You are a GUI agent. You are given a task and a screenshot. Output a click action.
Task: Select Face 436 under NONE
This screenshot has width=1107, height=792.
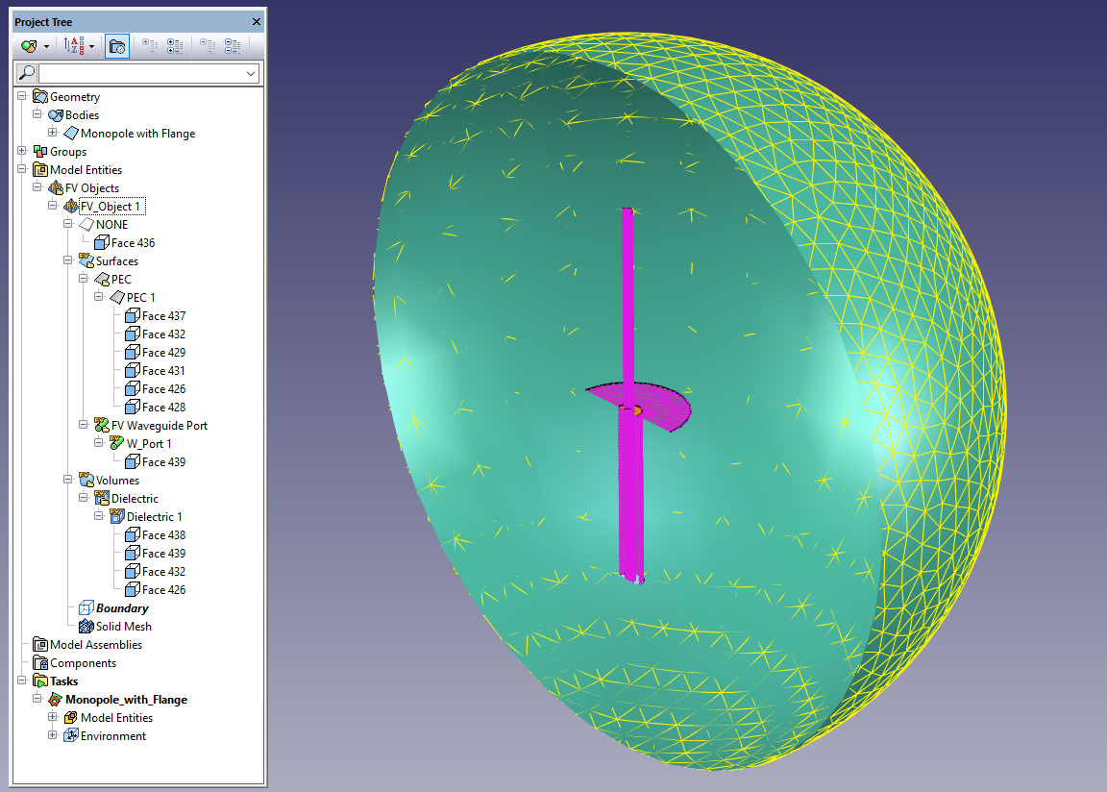point(133,243)
